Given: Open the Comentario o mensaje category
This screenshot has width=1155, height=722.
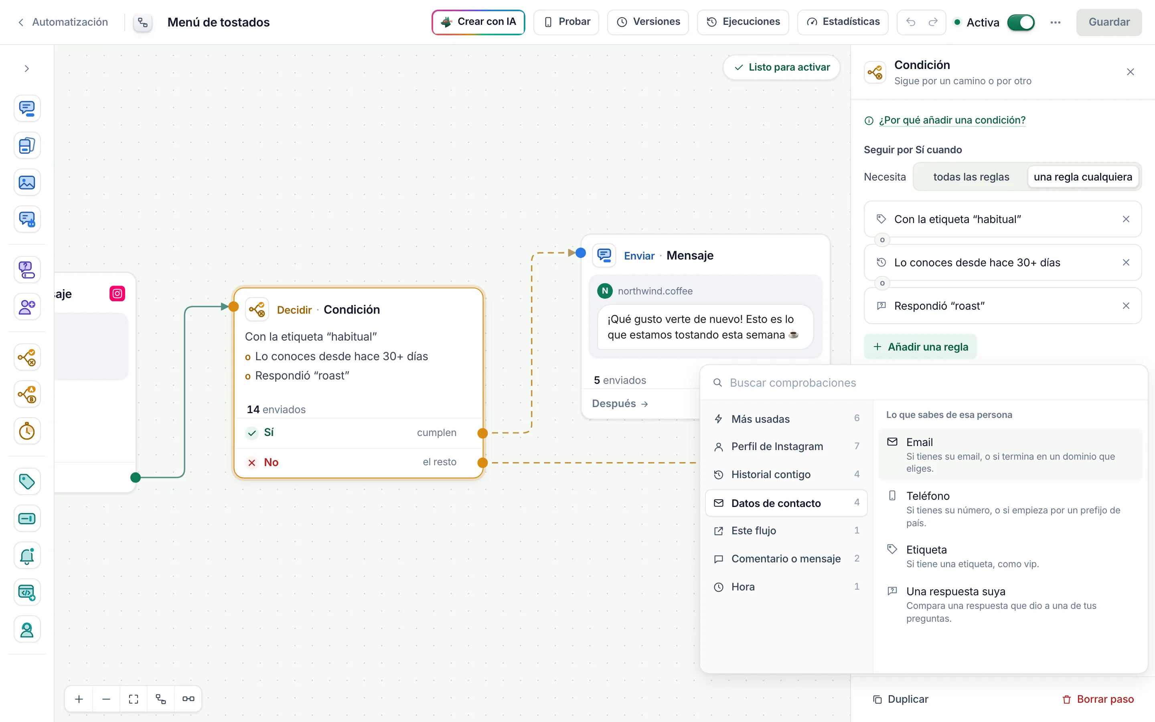Looking at the screenshot, I should point(786,559).
